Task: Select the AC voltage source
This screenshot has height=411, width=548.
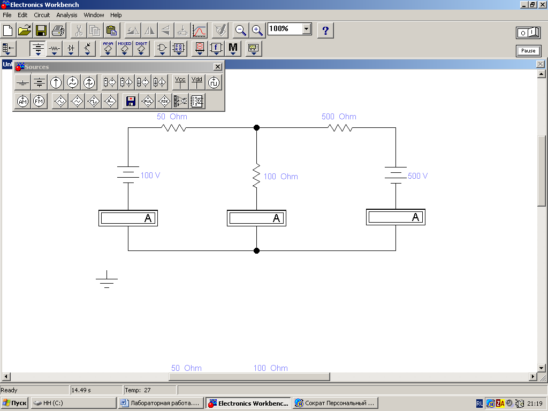Action: coord(72,82)
